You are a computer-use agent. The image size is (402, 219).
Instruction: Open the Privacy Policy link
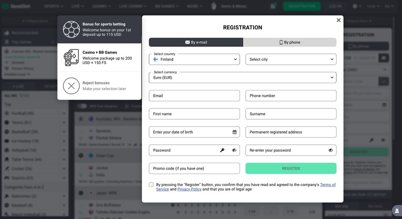pyautogui.click(x=189, y=189)
